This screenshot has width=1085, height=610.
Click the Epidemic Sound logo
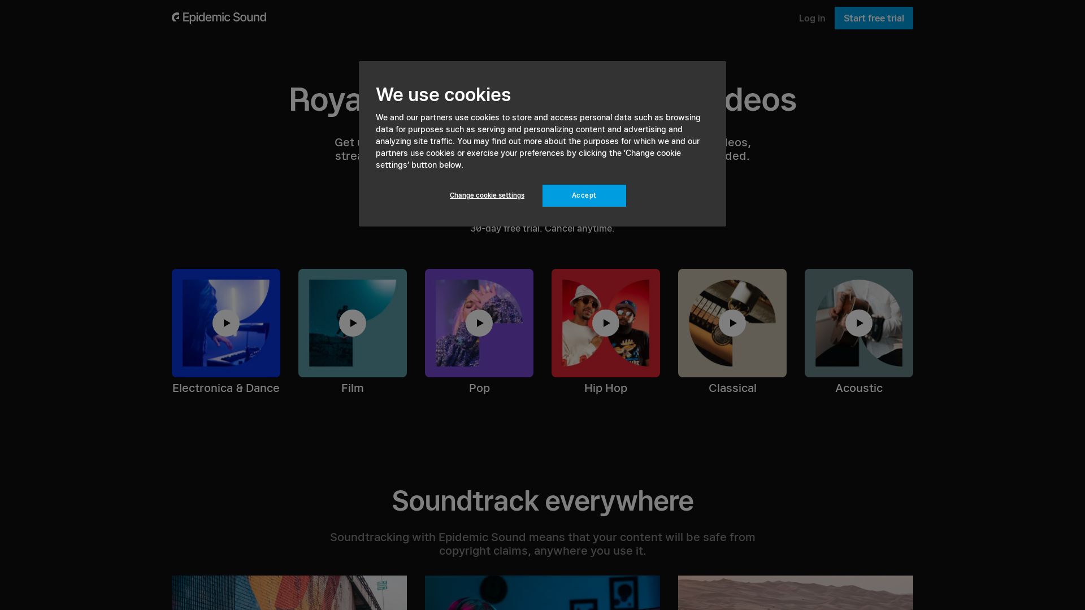(x=219, y=18)
